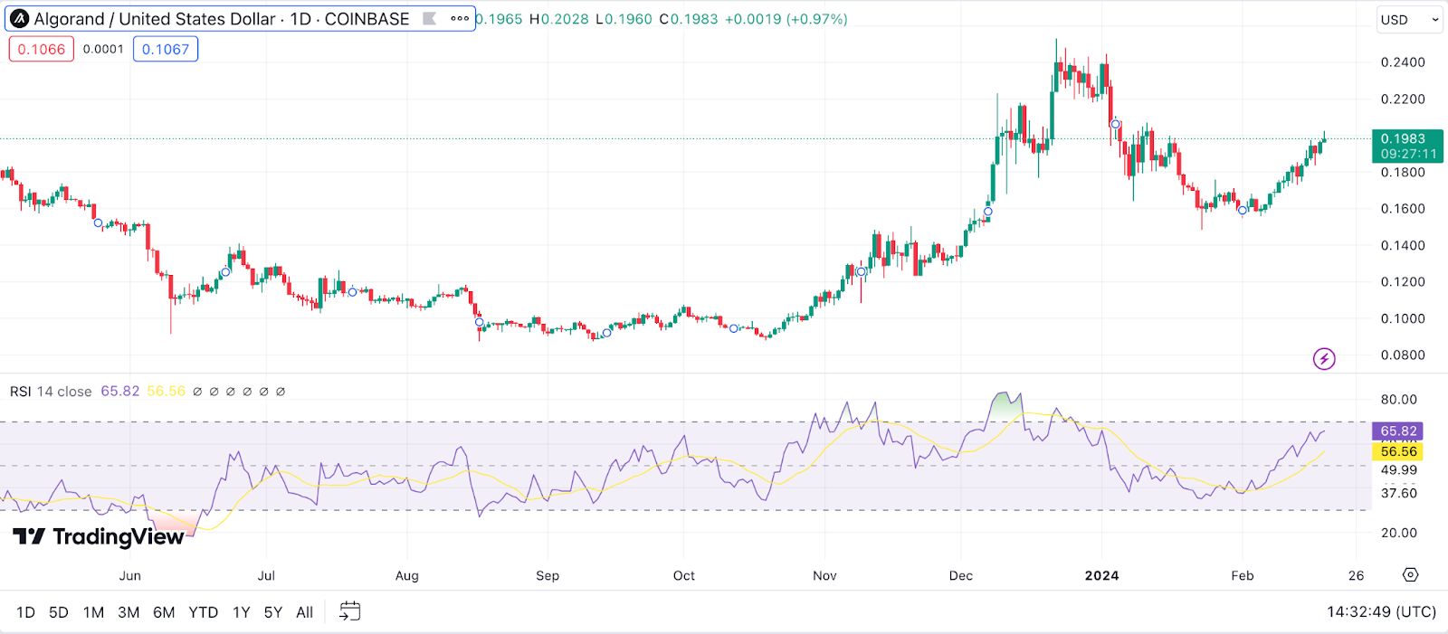This screenshot has width=1448, height=634.
Task: Click the Algorand logo icon
Action: coord(19,19)
